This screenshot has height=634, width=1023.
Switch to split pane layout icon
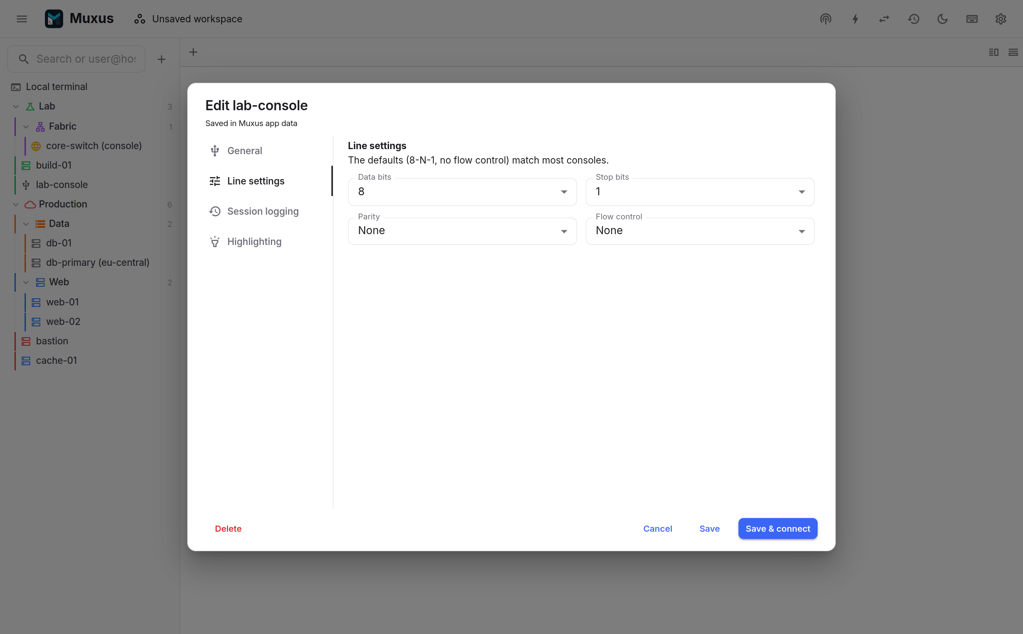994,52
